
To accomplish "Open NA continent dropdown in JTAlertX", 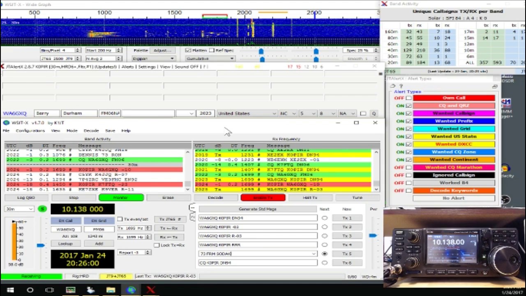I will (347, 113).
